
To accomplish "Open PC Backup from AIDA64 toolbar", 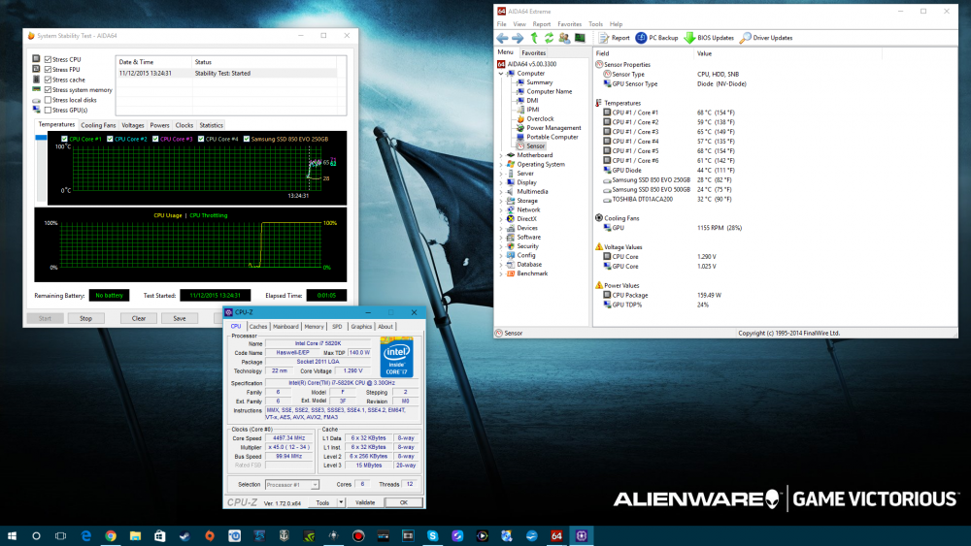I will [x=656, y=38].
